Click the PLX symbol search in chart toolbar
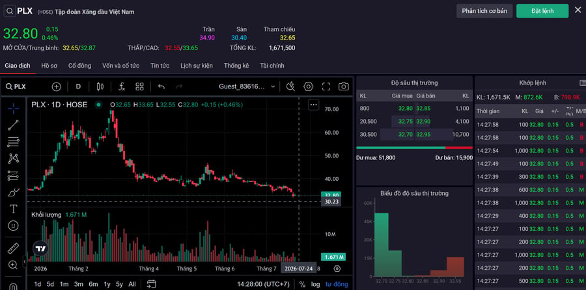Viewport: 586px width, 290px height. coord(16,86)
